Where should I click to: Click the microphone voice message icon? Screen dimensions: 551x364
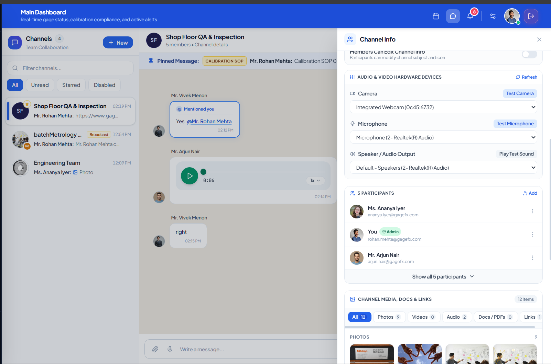[x=170, y=349]
